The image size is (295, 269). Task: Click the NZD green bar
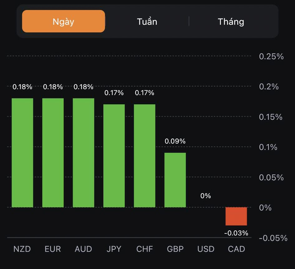coord(22,153)
